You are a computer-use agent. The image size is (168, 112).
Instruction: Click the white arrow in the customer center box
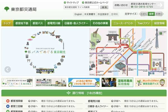click(160, 5)
